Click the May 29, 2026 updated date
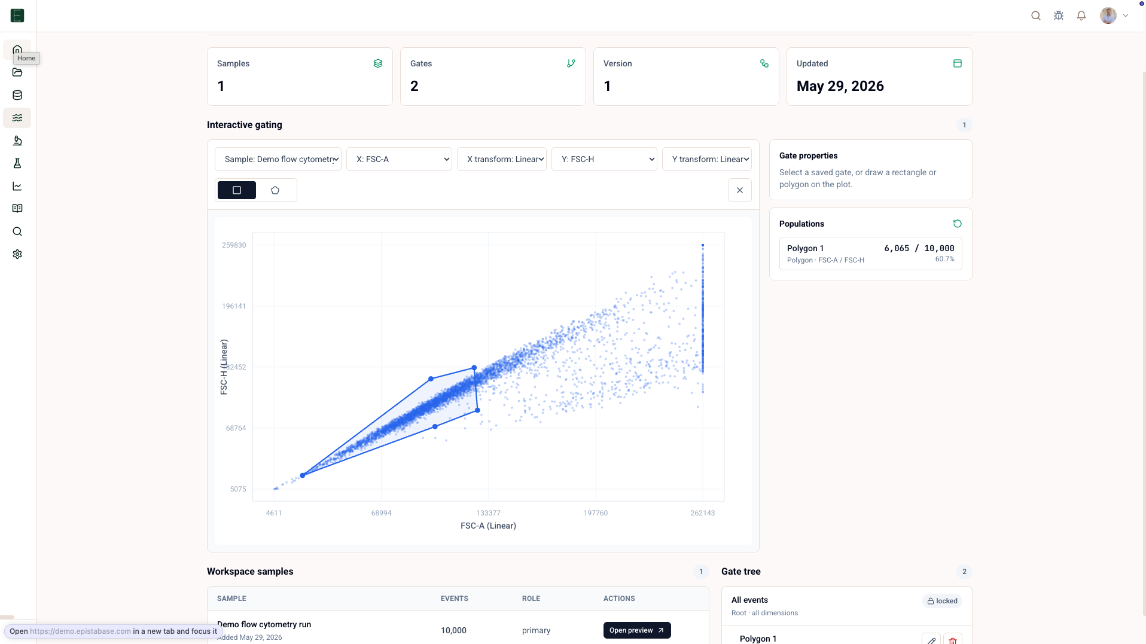The width and height of the screenshot is (1146, 644). pyautogui.click(x=840, y=86)
